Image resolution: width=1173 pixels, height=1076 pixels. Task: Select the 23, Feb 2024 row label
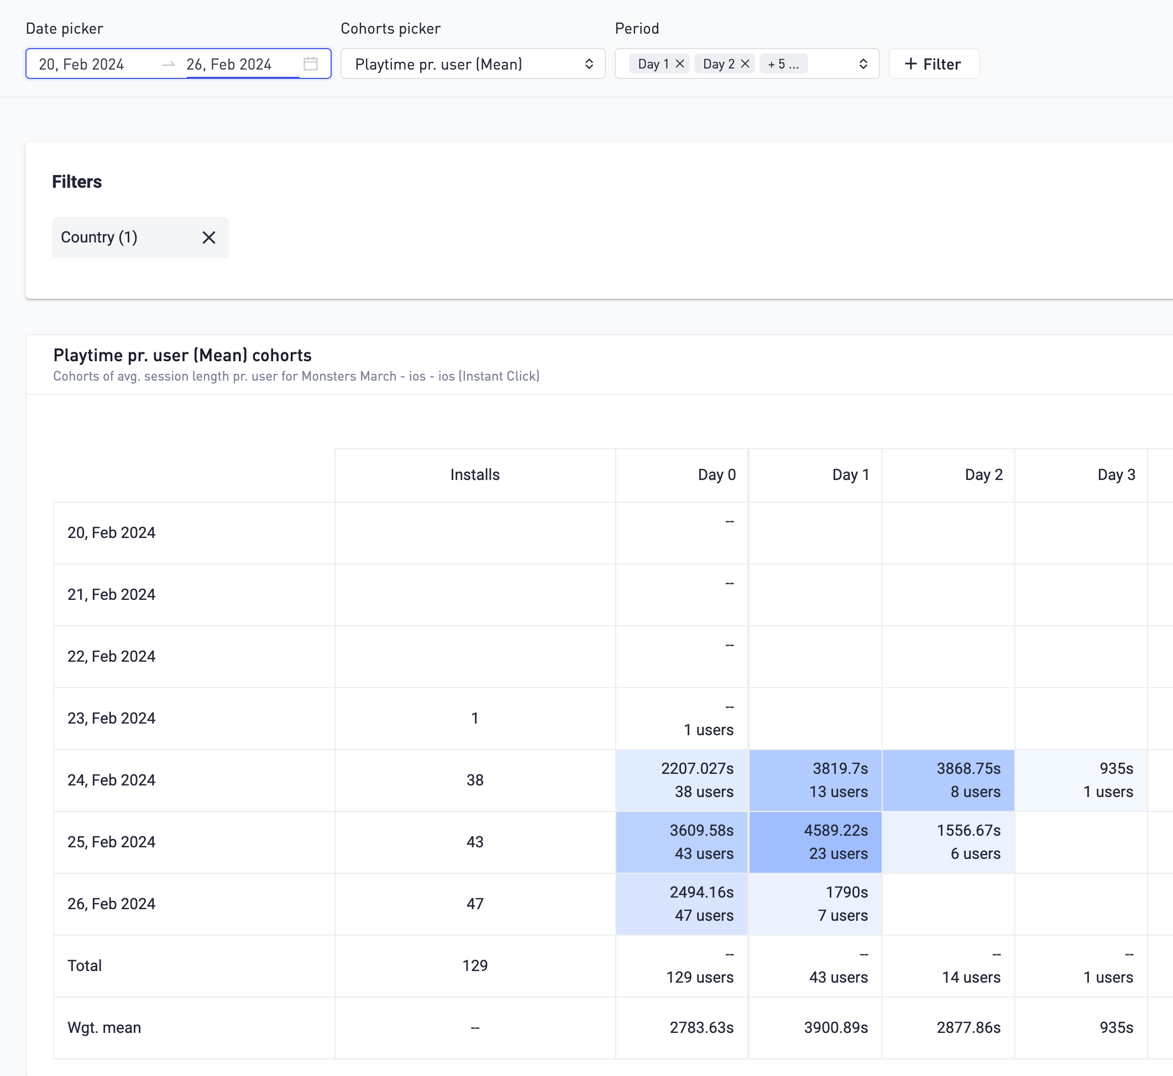[x=111, y=718]
